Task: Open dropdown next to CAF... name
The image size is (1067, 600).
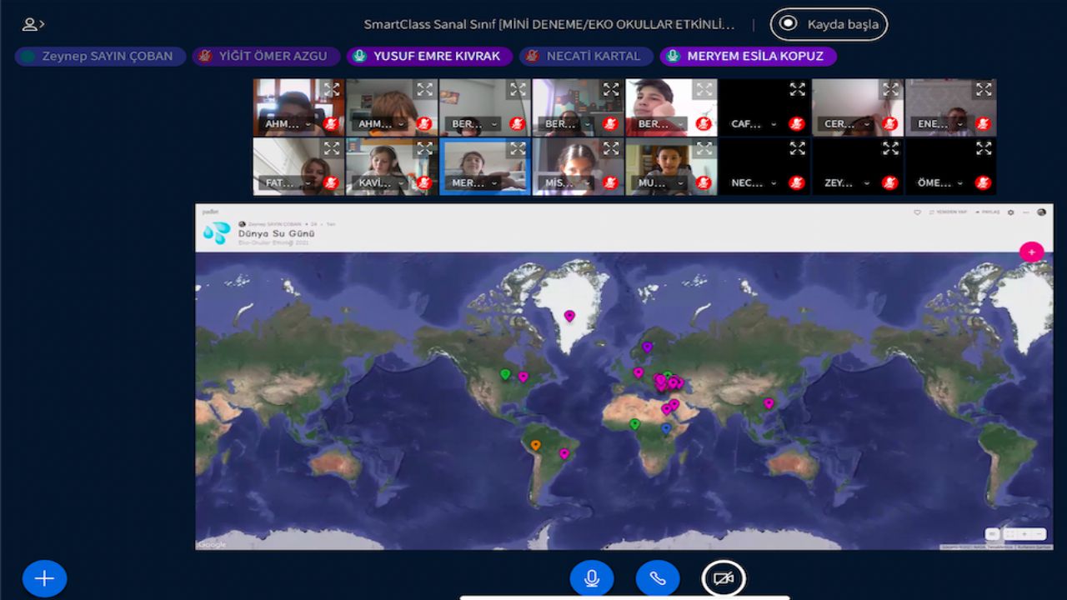Action: pos(774,124)
